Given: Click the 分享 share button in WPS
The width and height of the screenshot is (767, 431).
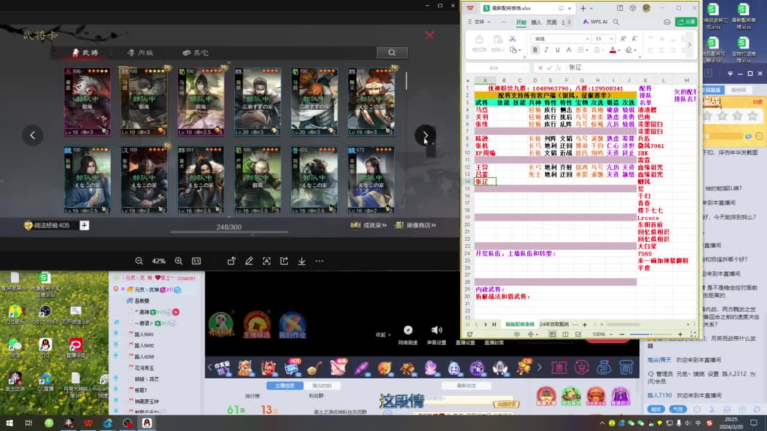Looking at the screenshot, I should [x=686, y=22].
